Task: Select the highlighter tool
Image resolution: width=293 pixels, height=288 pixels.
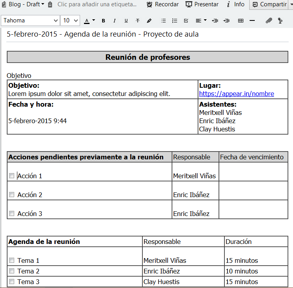Action: 149,20
